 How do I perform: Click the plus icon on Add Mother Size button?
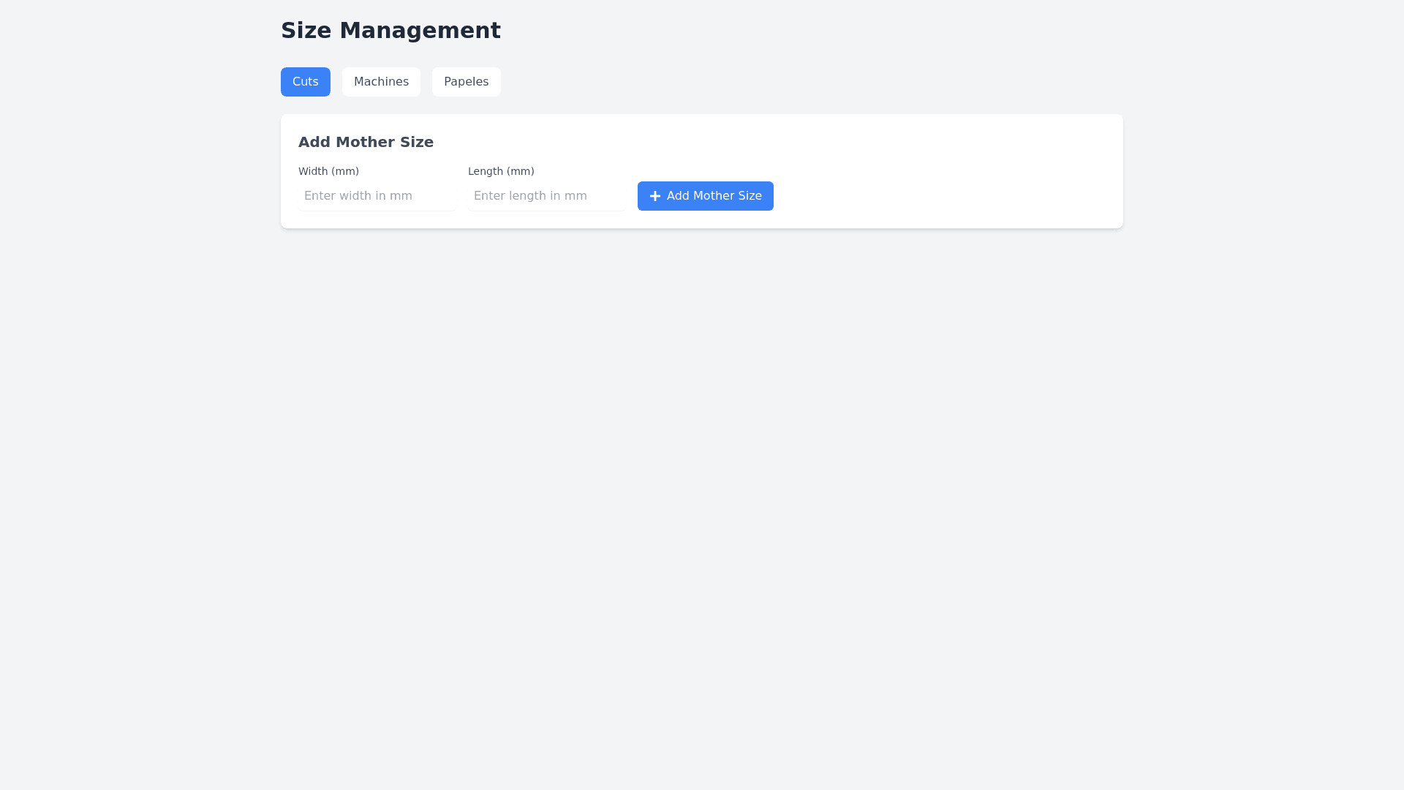point(655,196)
